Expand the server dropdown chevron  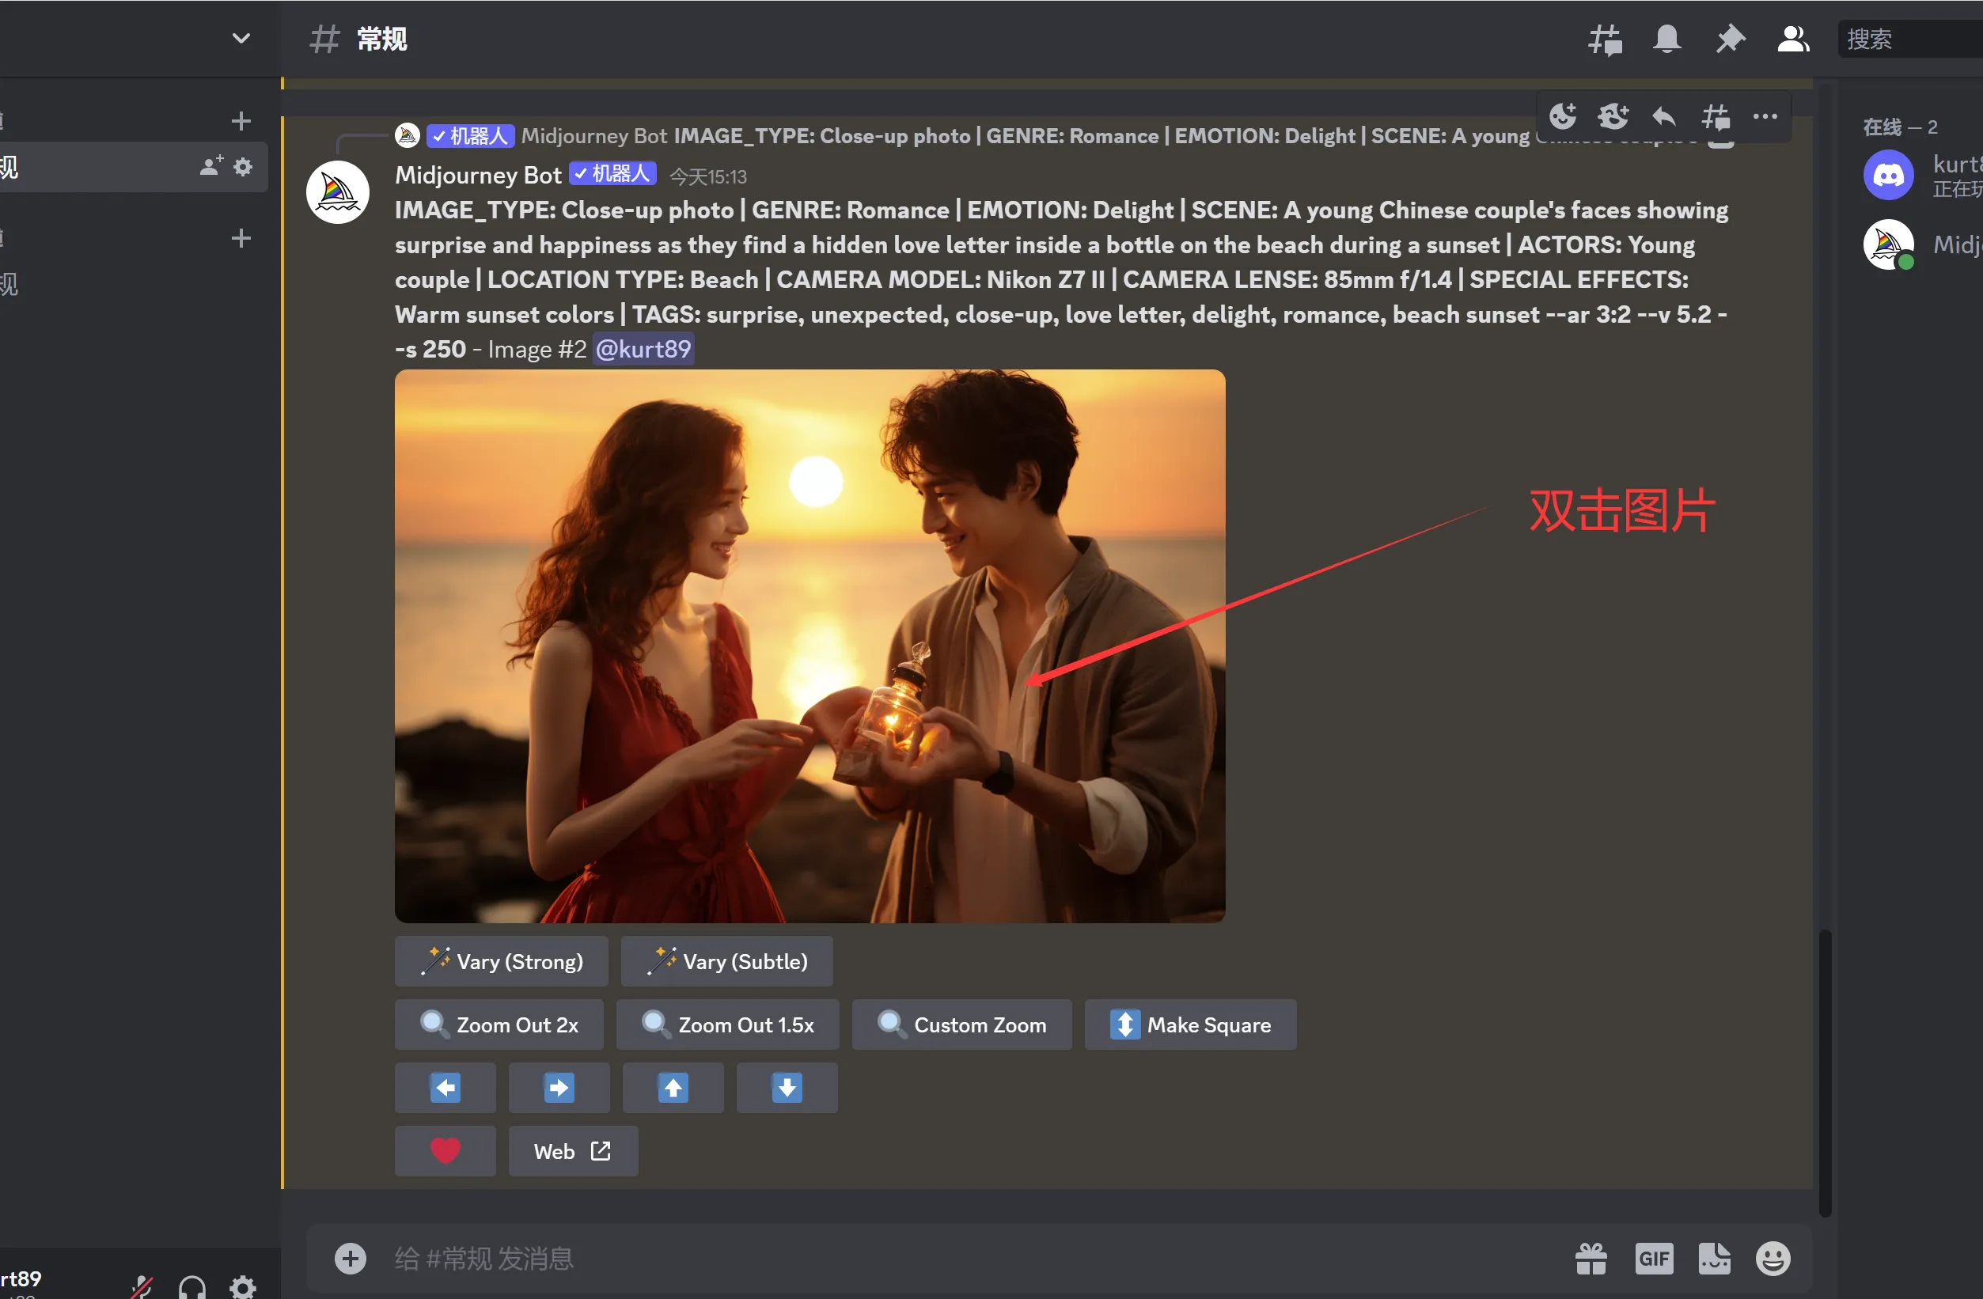(241, 38)
